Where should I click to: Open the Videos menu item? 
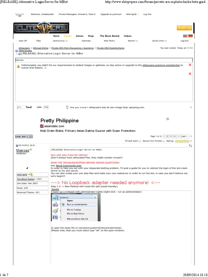(128, 36)
